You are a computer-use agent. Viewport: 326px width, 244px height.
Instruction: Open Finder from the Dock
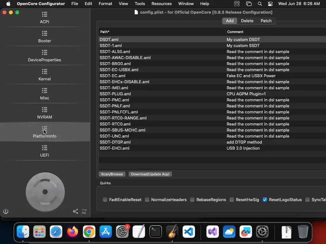[23, 232]
